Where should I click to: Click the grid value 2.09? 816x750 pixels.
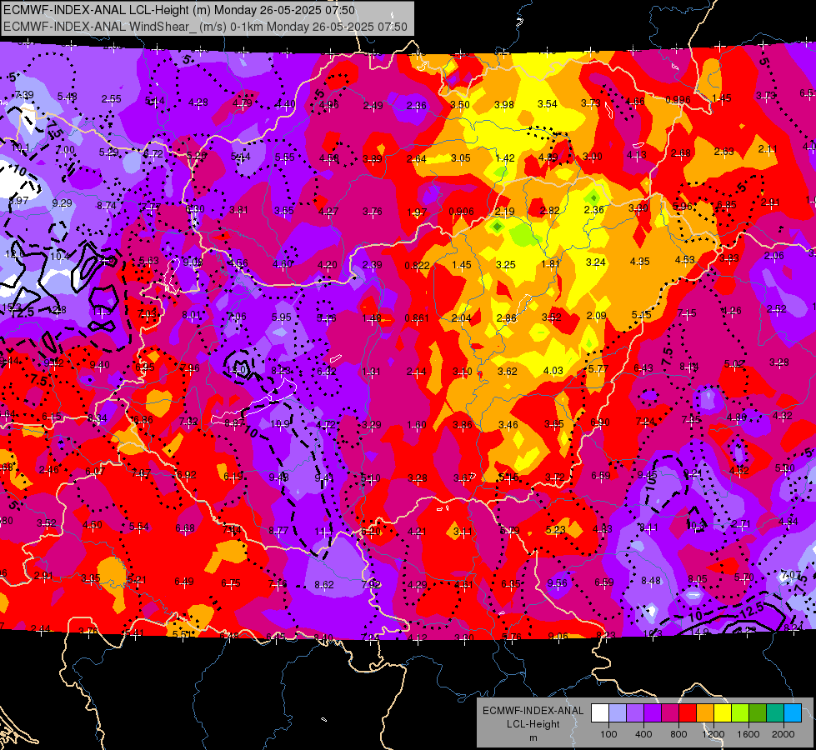596,315
